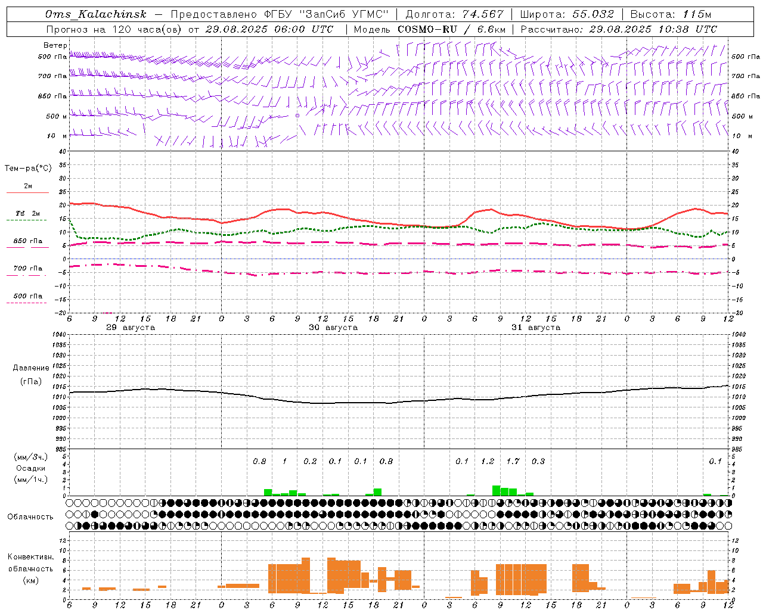Screen dimensions: 763x610
Task: Click the (мм/1ч.) precipitation unit label
Action: (x=31, y=480)
